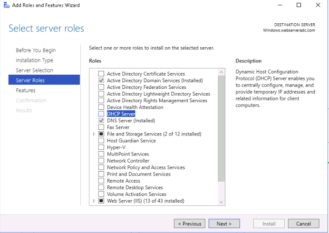Tick the Remote Access checkbox
This screenshot has height=233, width=329.
pyautogui.click(x=101, y=181)
